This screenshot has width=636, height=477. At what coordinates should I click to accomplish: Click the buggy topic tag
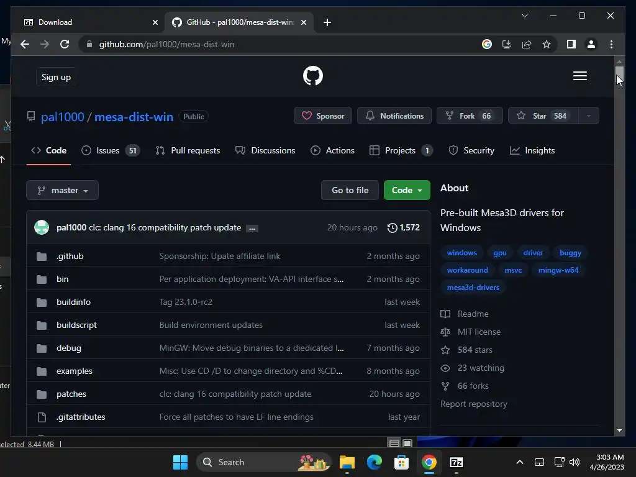pyautogui.click(x=570, y=253)
